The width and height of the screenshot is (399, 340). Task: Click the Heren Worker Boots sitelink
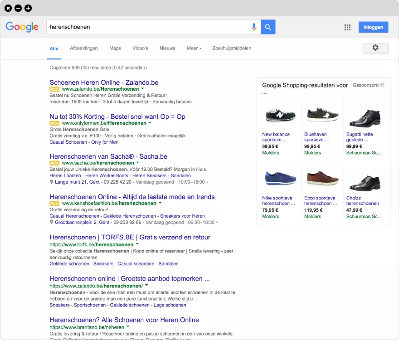[107, 175]
